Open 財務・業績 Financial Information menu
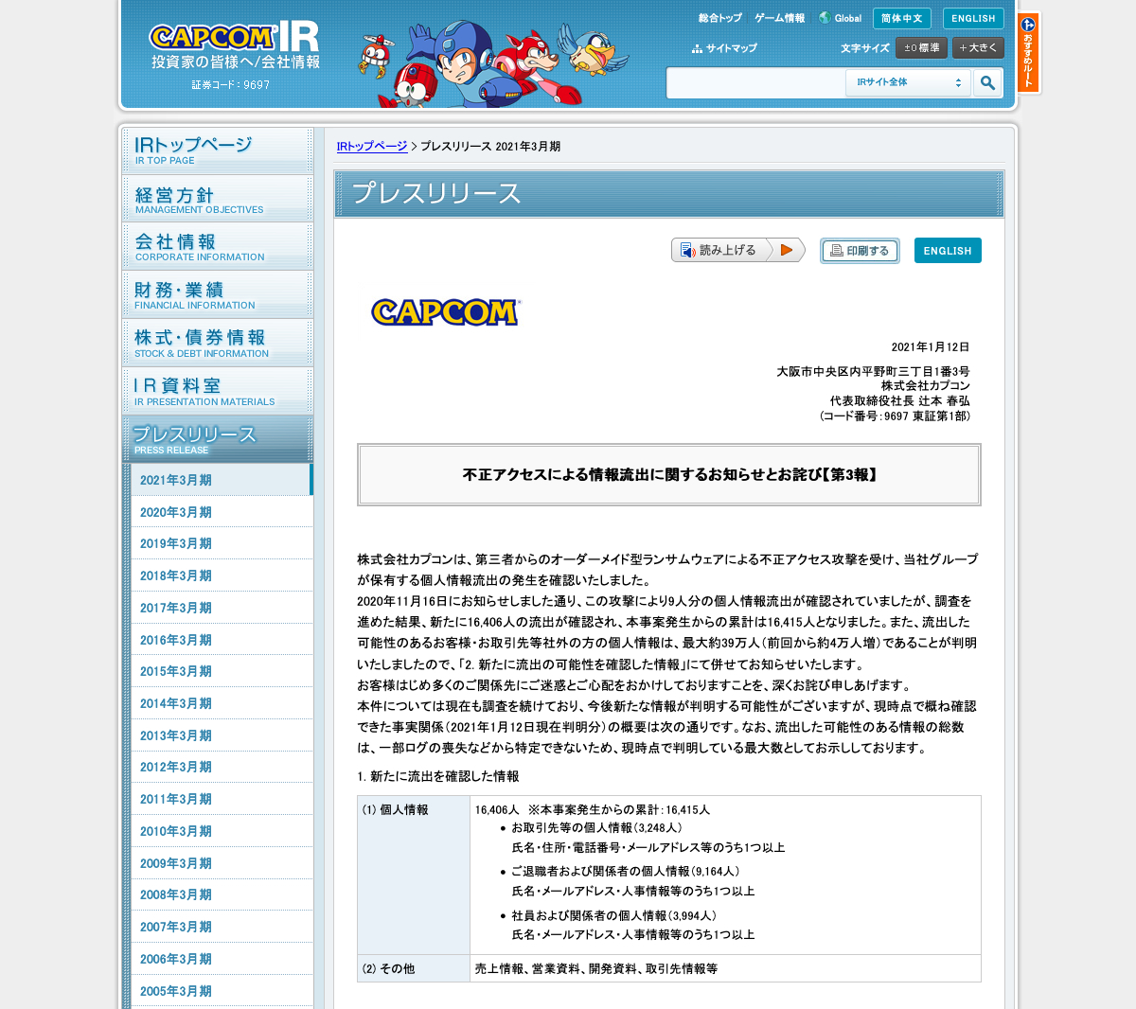This screenshot has height=1009, width=1136. [x=218, y=295]
